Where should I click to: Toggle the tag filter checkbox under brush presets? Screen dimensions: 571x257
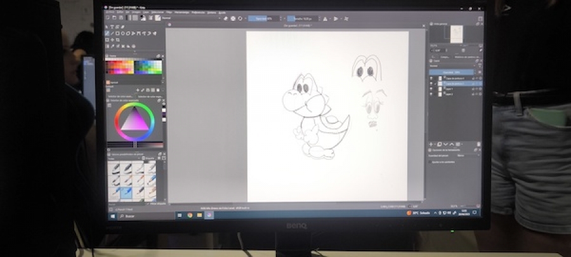coord(148,204)
